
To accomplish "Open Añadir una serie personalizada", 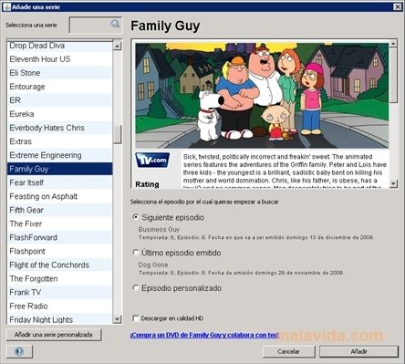I will [54, 335].
